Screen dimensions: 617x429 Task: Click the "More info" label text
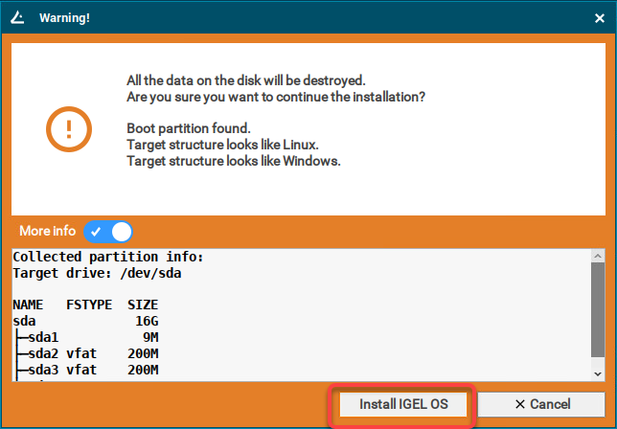point(48,232)
